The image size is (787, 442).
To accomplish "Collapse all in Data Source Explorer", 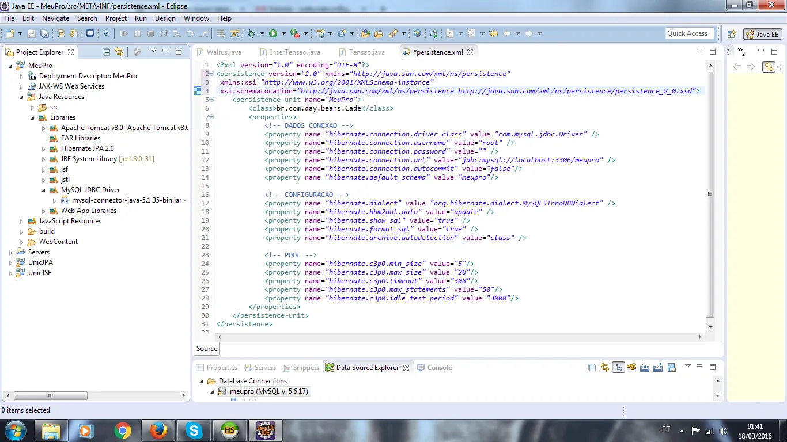I will coord(592,367).
